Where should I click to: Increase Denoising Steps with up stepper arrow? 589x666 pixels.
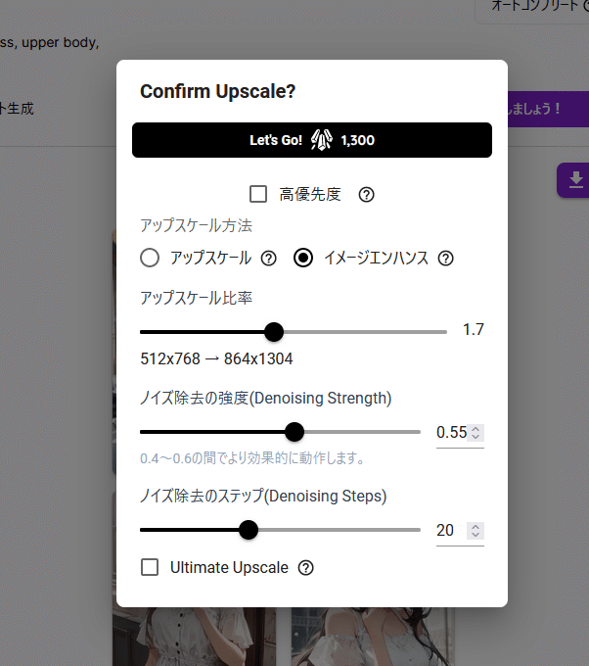[476, 526]
